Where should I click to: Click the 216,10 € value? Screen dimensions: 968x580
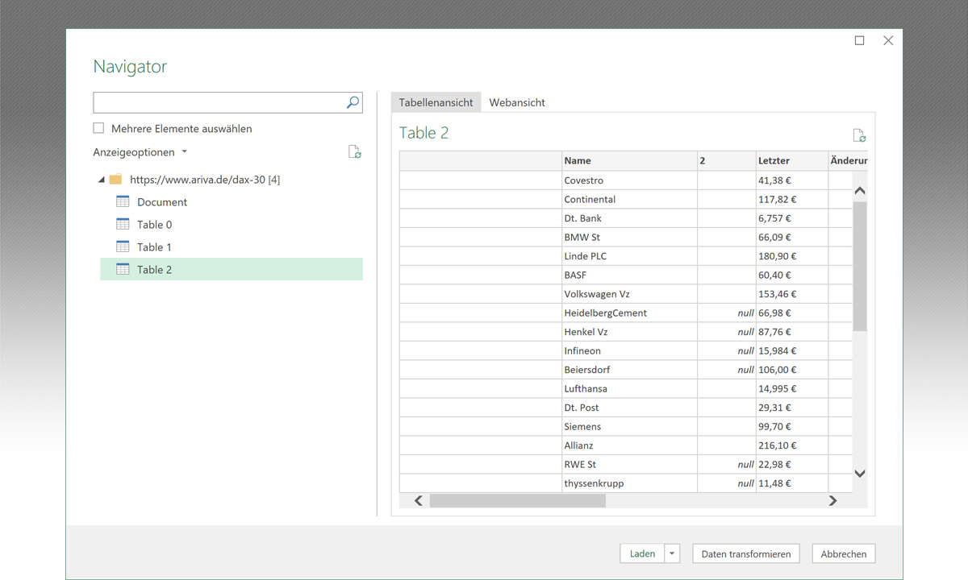777,445
